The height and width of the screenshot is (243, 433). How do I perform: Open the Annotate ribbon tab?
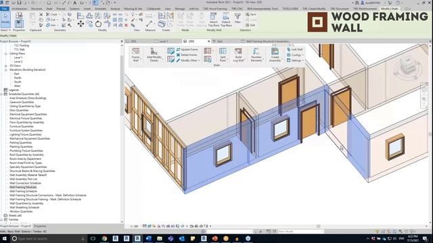[x=101, y=9]
